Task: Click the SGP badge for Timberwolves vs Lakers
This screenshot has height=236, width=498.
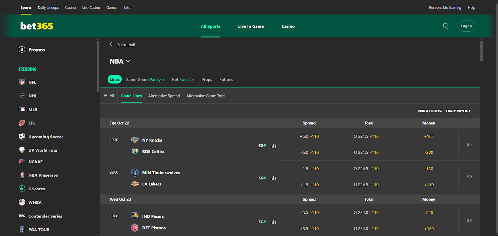Action: pyautogui.click(x=262, y=178)
